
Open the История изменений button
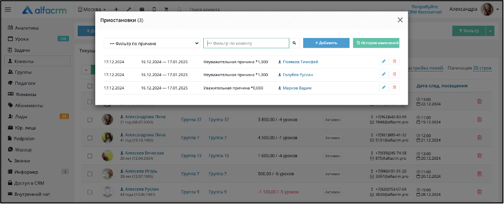(376, 43)
